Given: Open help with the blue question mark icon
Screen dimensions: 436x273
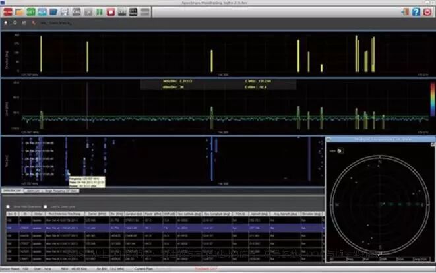Looking at the screenshot, I should (416, 12).
